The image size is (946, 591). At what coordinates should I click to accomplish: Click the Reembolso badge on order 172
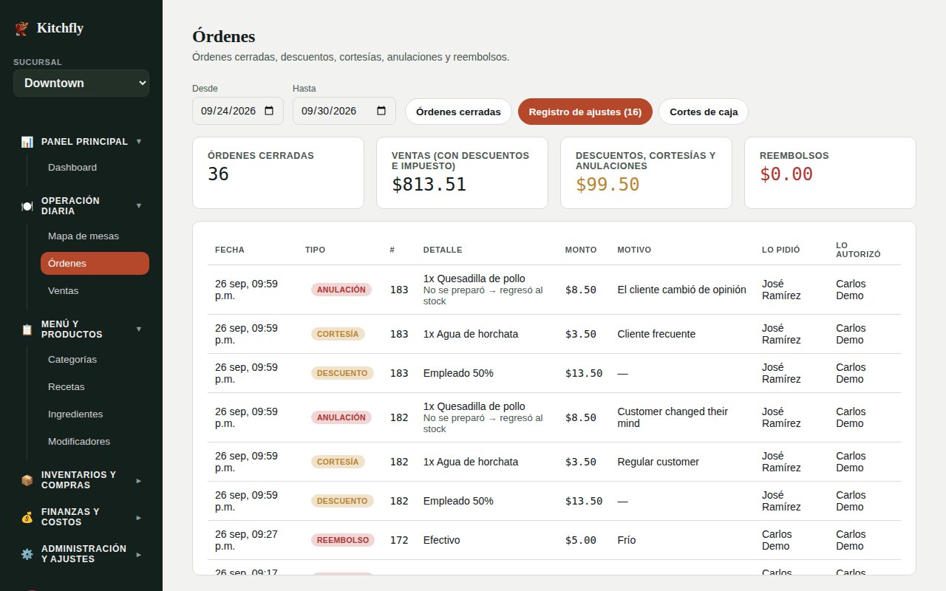point(343,540)
